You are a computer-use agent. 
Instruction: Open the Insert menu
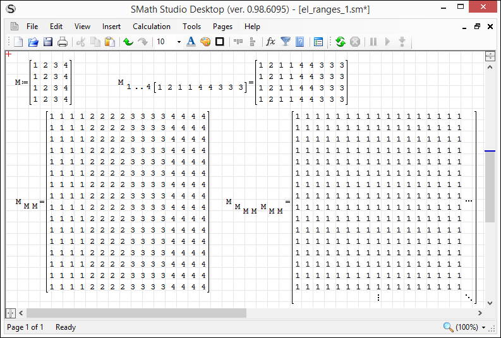[x=111, y=27]
